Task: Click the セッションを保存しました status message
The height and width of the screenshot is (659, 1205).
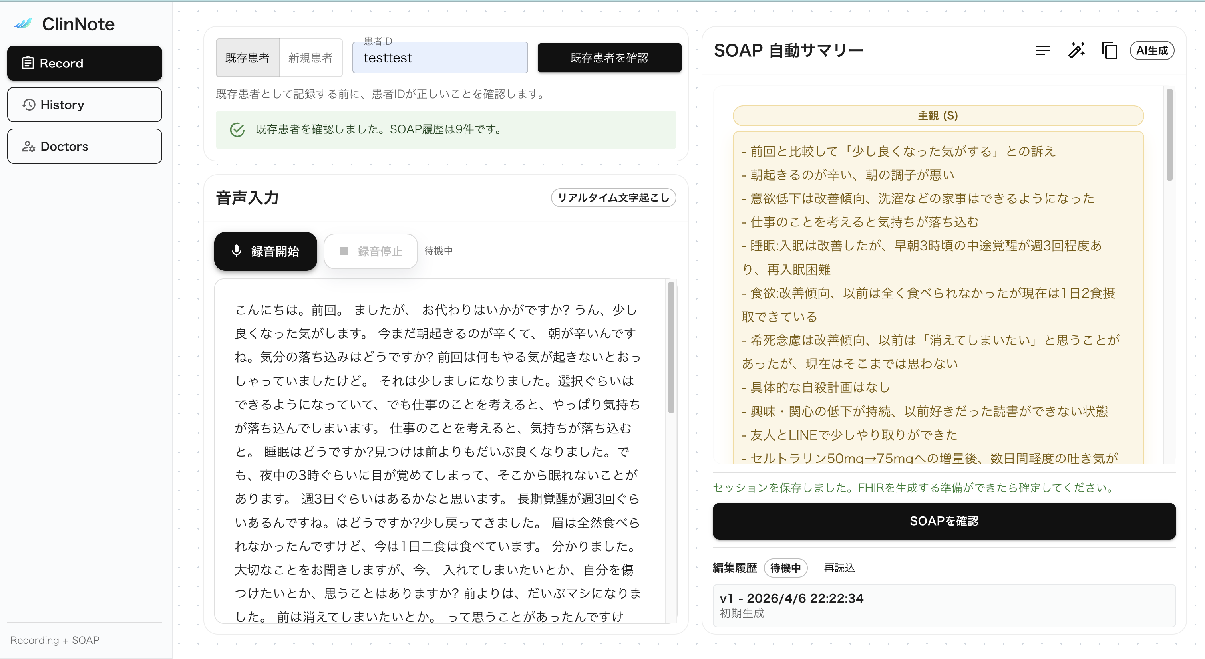Action: (914, 488)
